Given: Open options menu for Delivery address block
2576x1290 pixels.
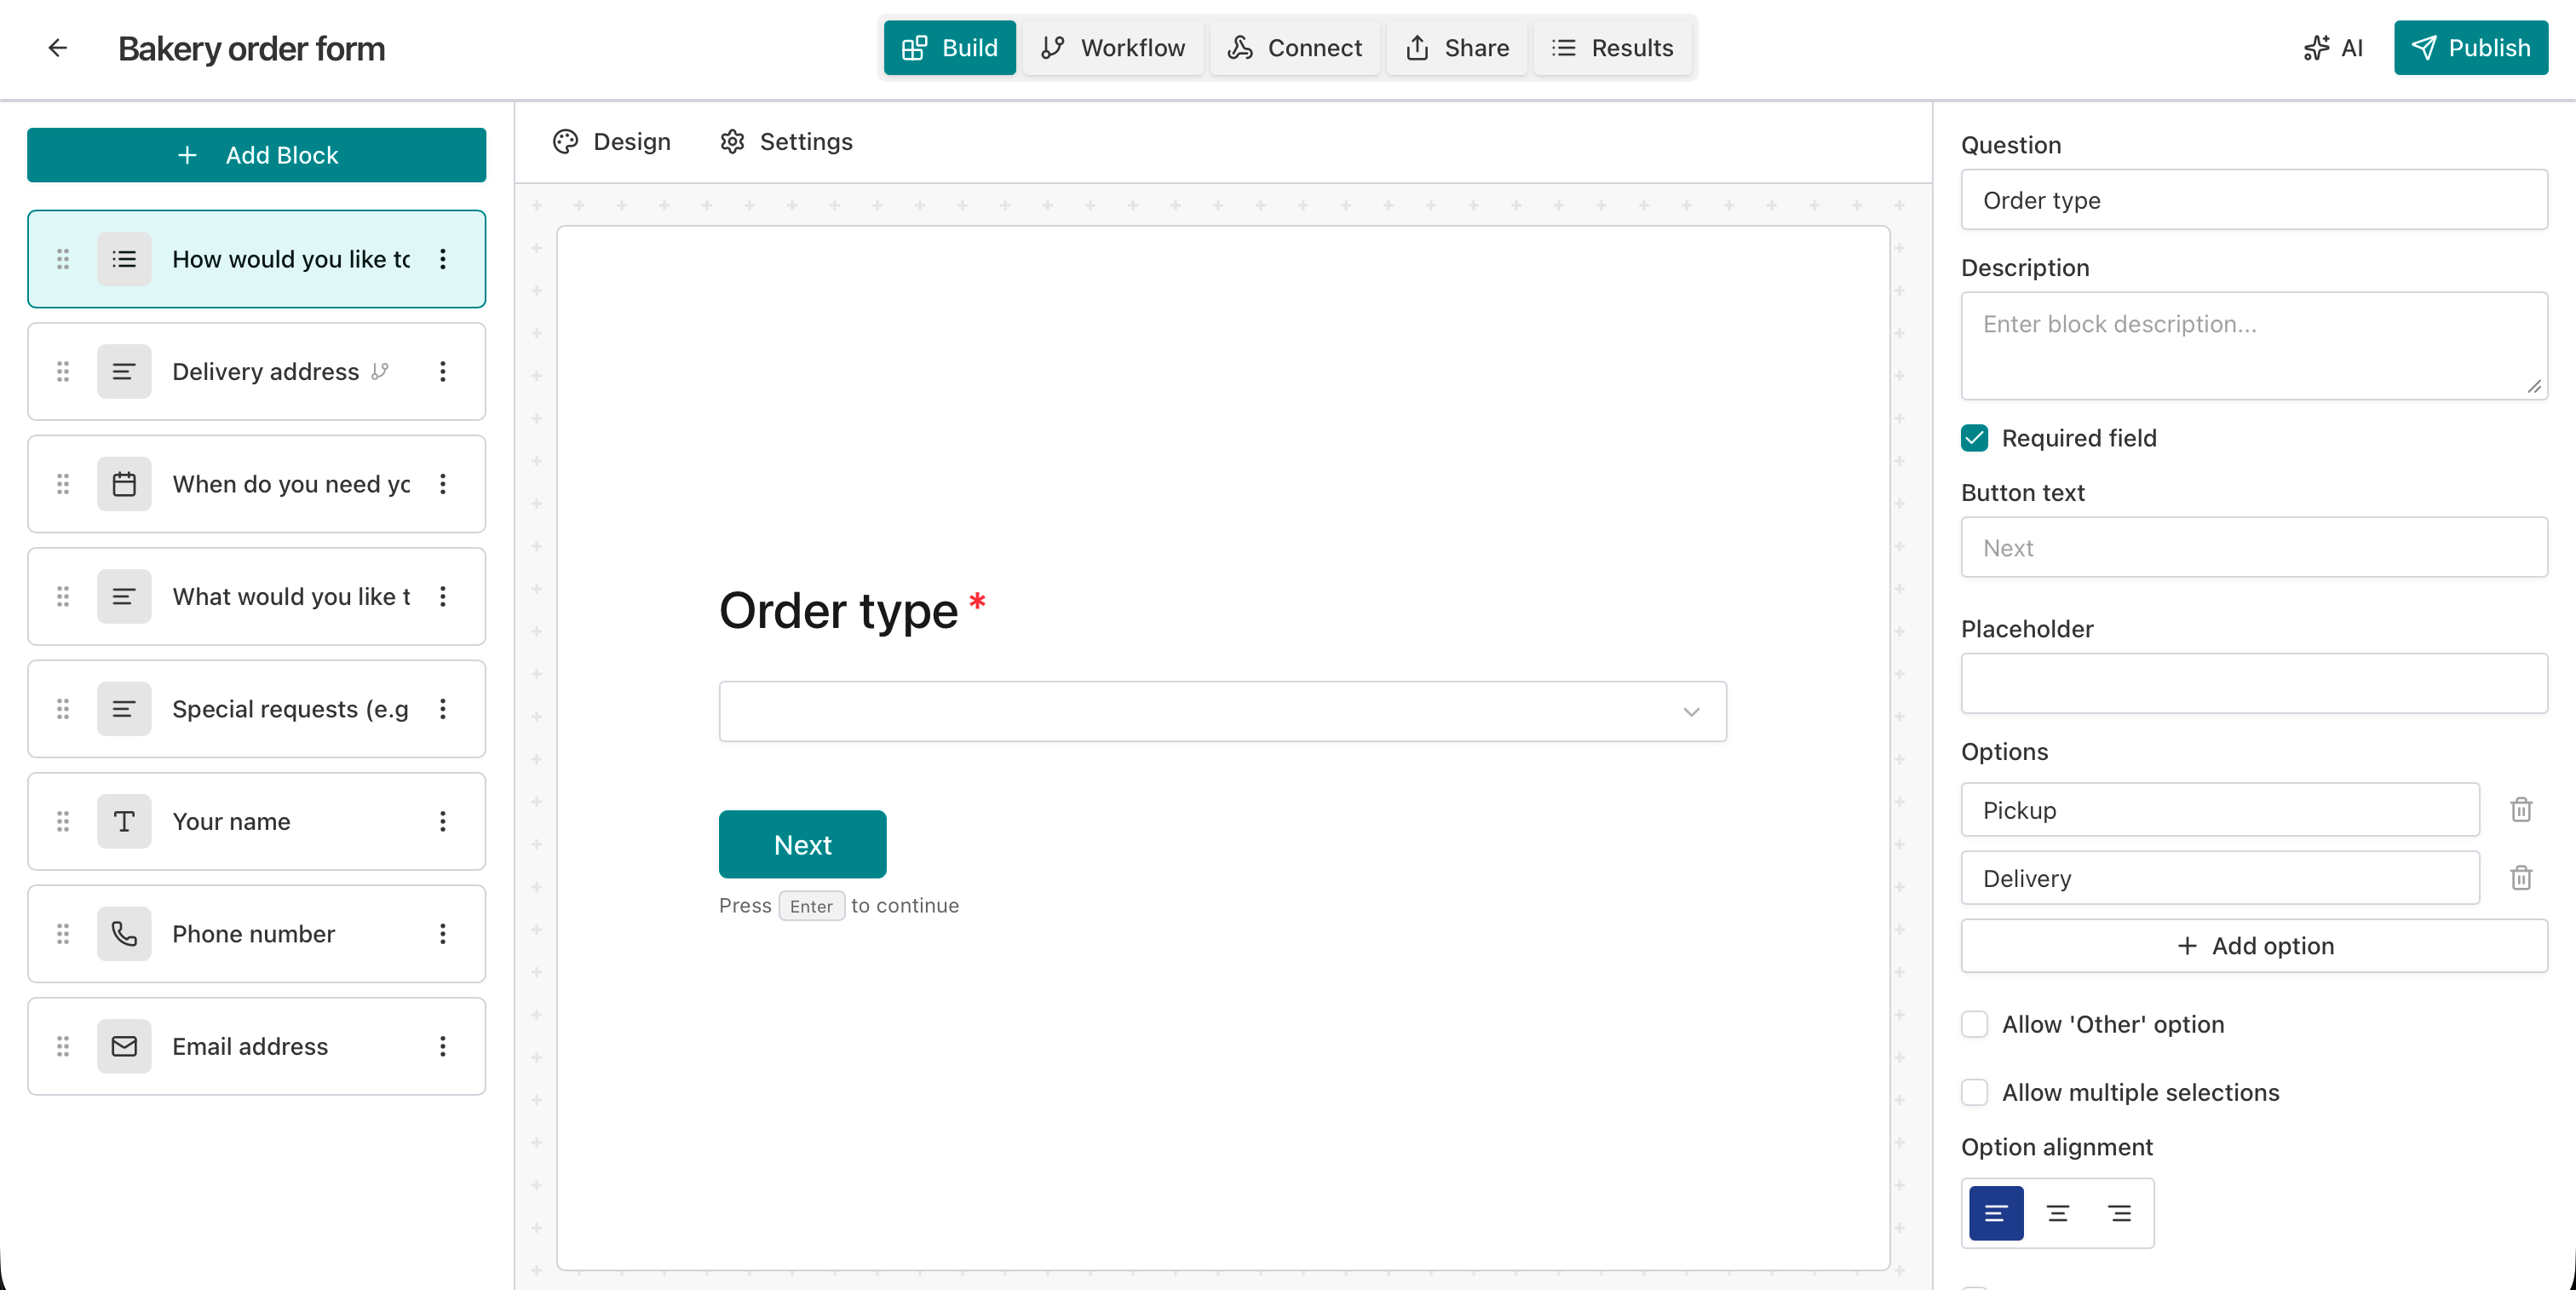Looking at the screenshot, I should tap(443, 371).
